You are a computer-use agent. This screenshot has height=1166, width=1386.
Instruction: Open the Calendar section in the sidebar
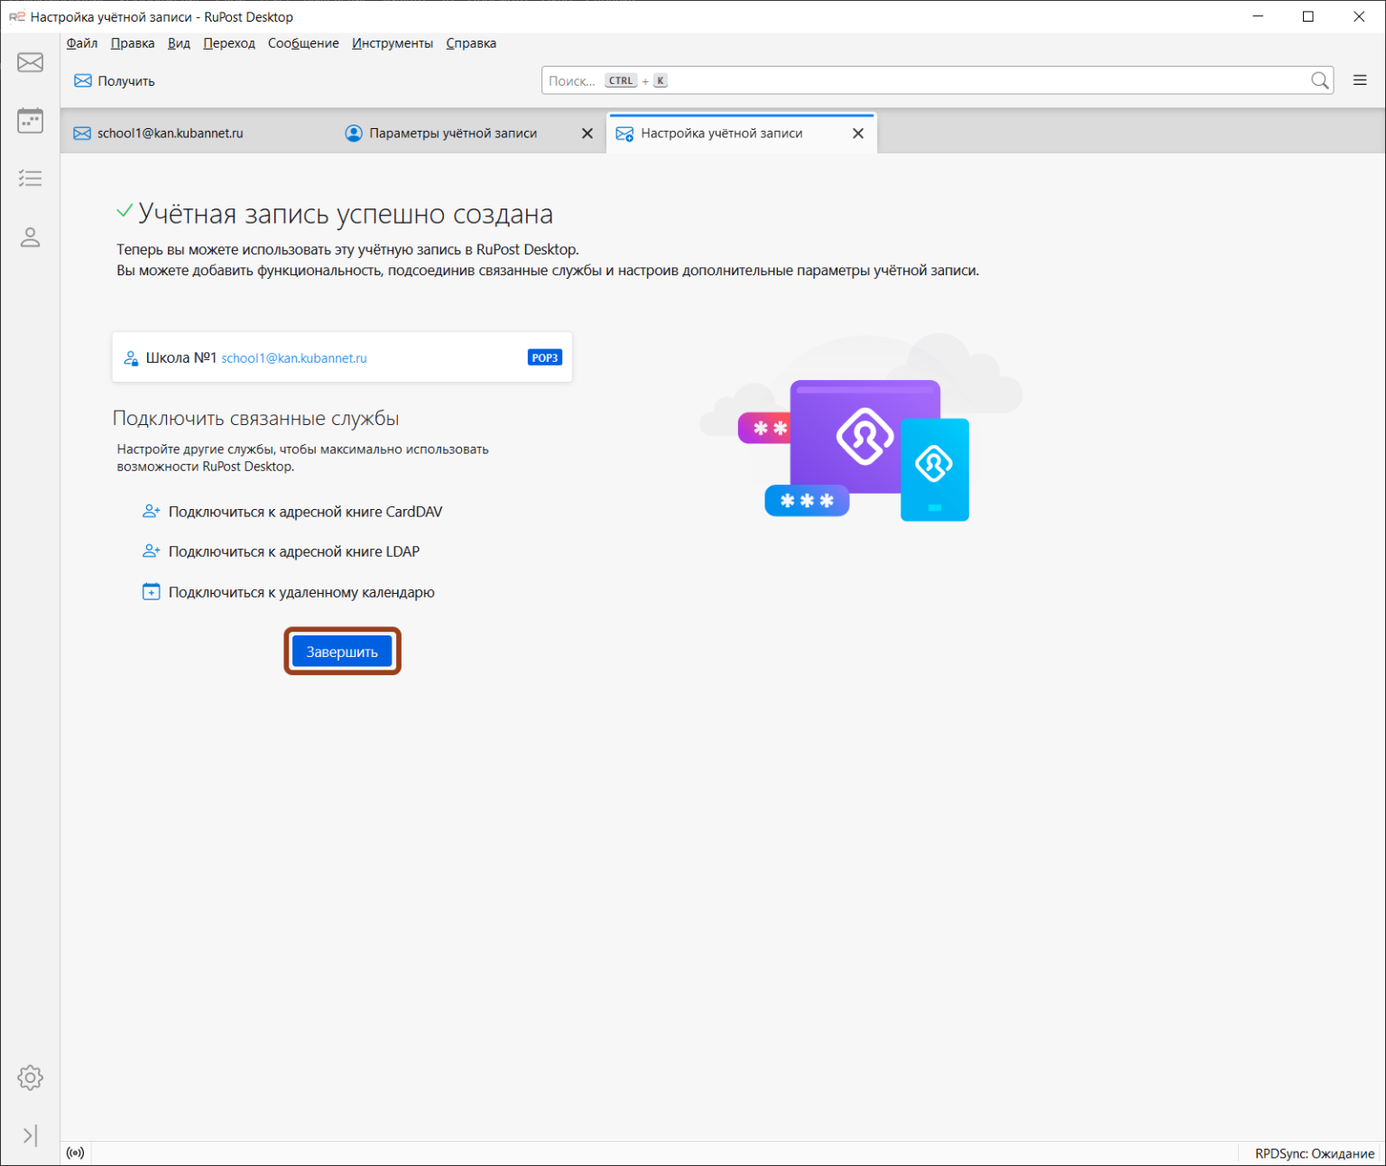[30, 120]
